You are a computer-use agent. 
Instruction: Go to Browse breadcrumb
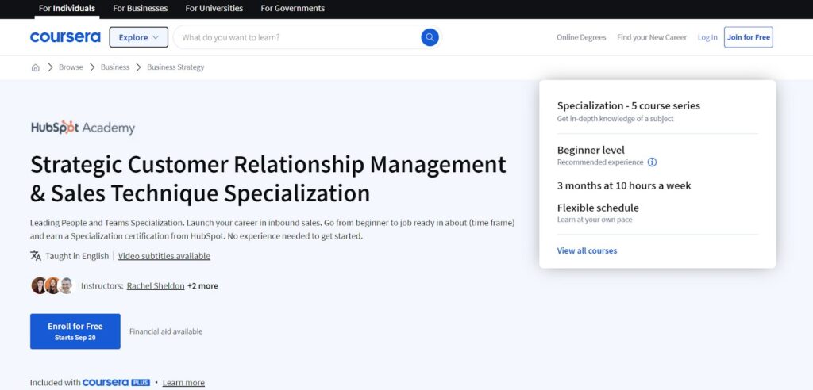tap(71, 67)
